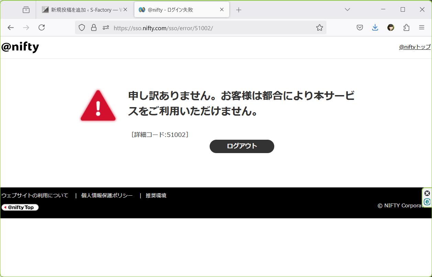This screenshot has width=432, height=277.
Task: Go forward with the right arrow
Action: pyautogui.click(x=26, y=28)
